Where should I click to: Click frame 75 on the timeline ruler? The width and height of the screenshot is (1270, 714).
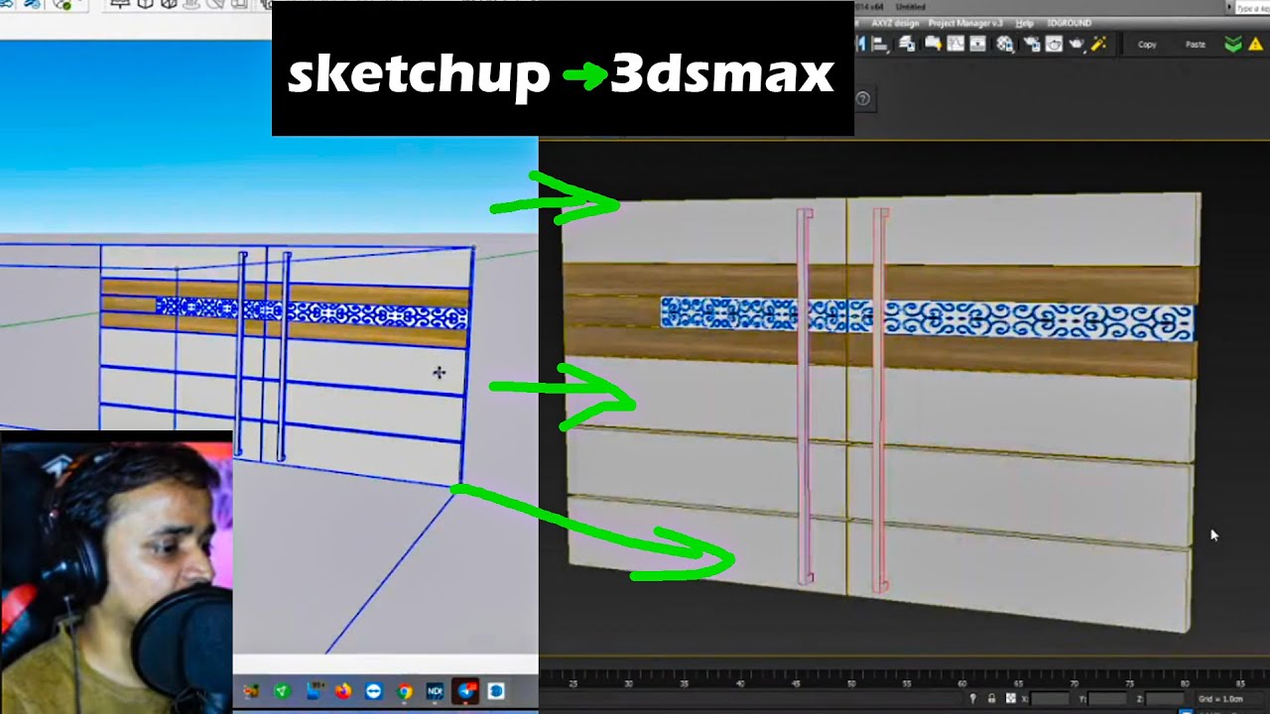[1128, 683]
